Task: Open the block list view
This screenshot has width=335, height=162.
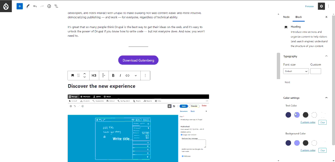Action: tap(56, 6)
